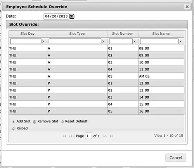Click slot number 04 in 15:00 row
This screenshot has width=194, height=168.
pos(123,104)
